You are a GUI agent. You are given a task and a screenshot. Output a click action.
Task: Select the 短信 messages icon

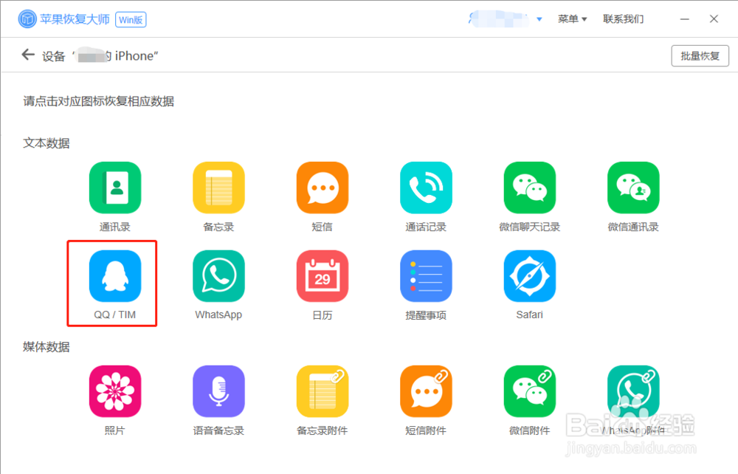(323, 188)
